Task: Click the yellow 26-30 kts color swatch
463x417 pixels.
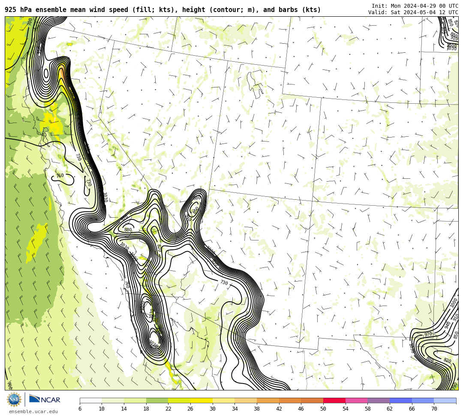Action: [x=201, y=400]
